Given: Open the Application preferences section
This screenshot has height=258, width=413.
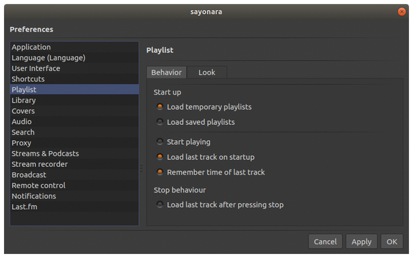Looking at the screenshot, I should 74,47.
